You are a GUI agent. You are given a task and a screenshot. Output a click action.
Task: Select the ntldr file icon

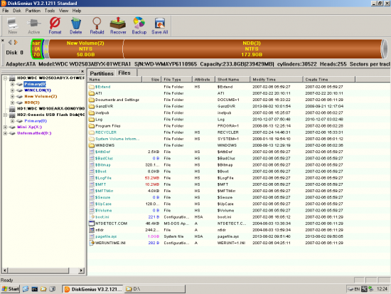click(92, 230)
